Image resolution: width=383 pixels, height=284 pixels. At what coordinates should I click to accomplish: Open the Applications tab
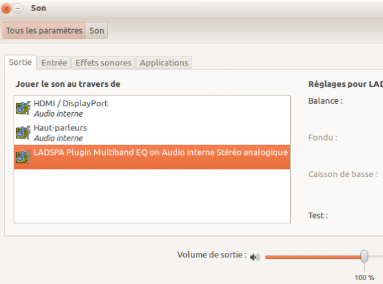[x=164, y=63]
